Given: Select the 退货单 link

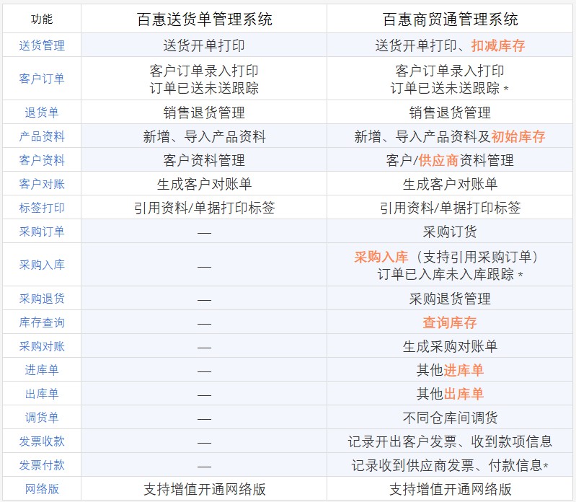Looking at the screenshot, I should point(42,113).
